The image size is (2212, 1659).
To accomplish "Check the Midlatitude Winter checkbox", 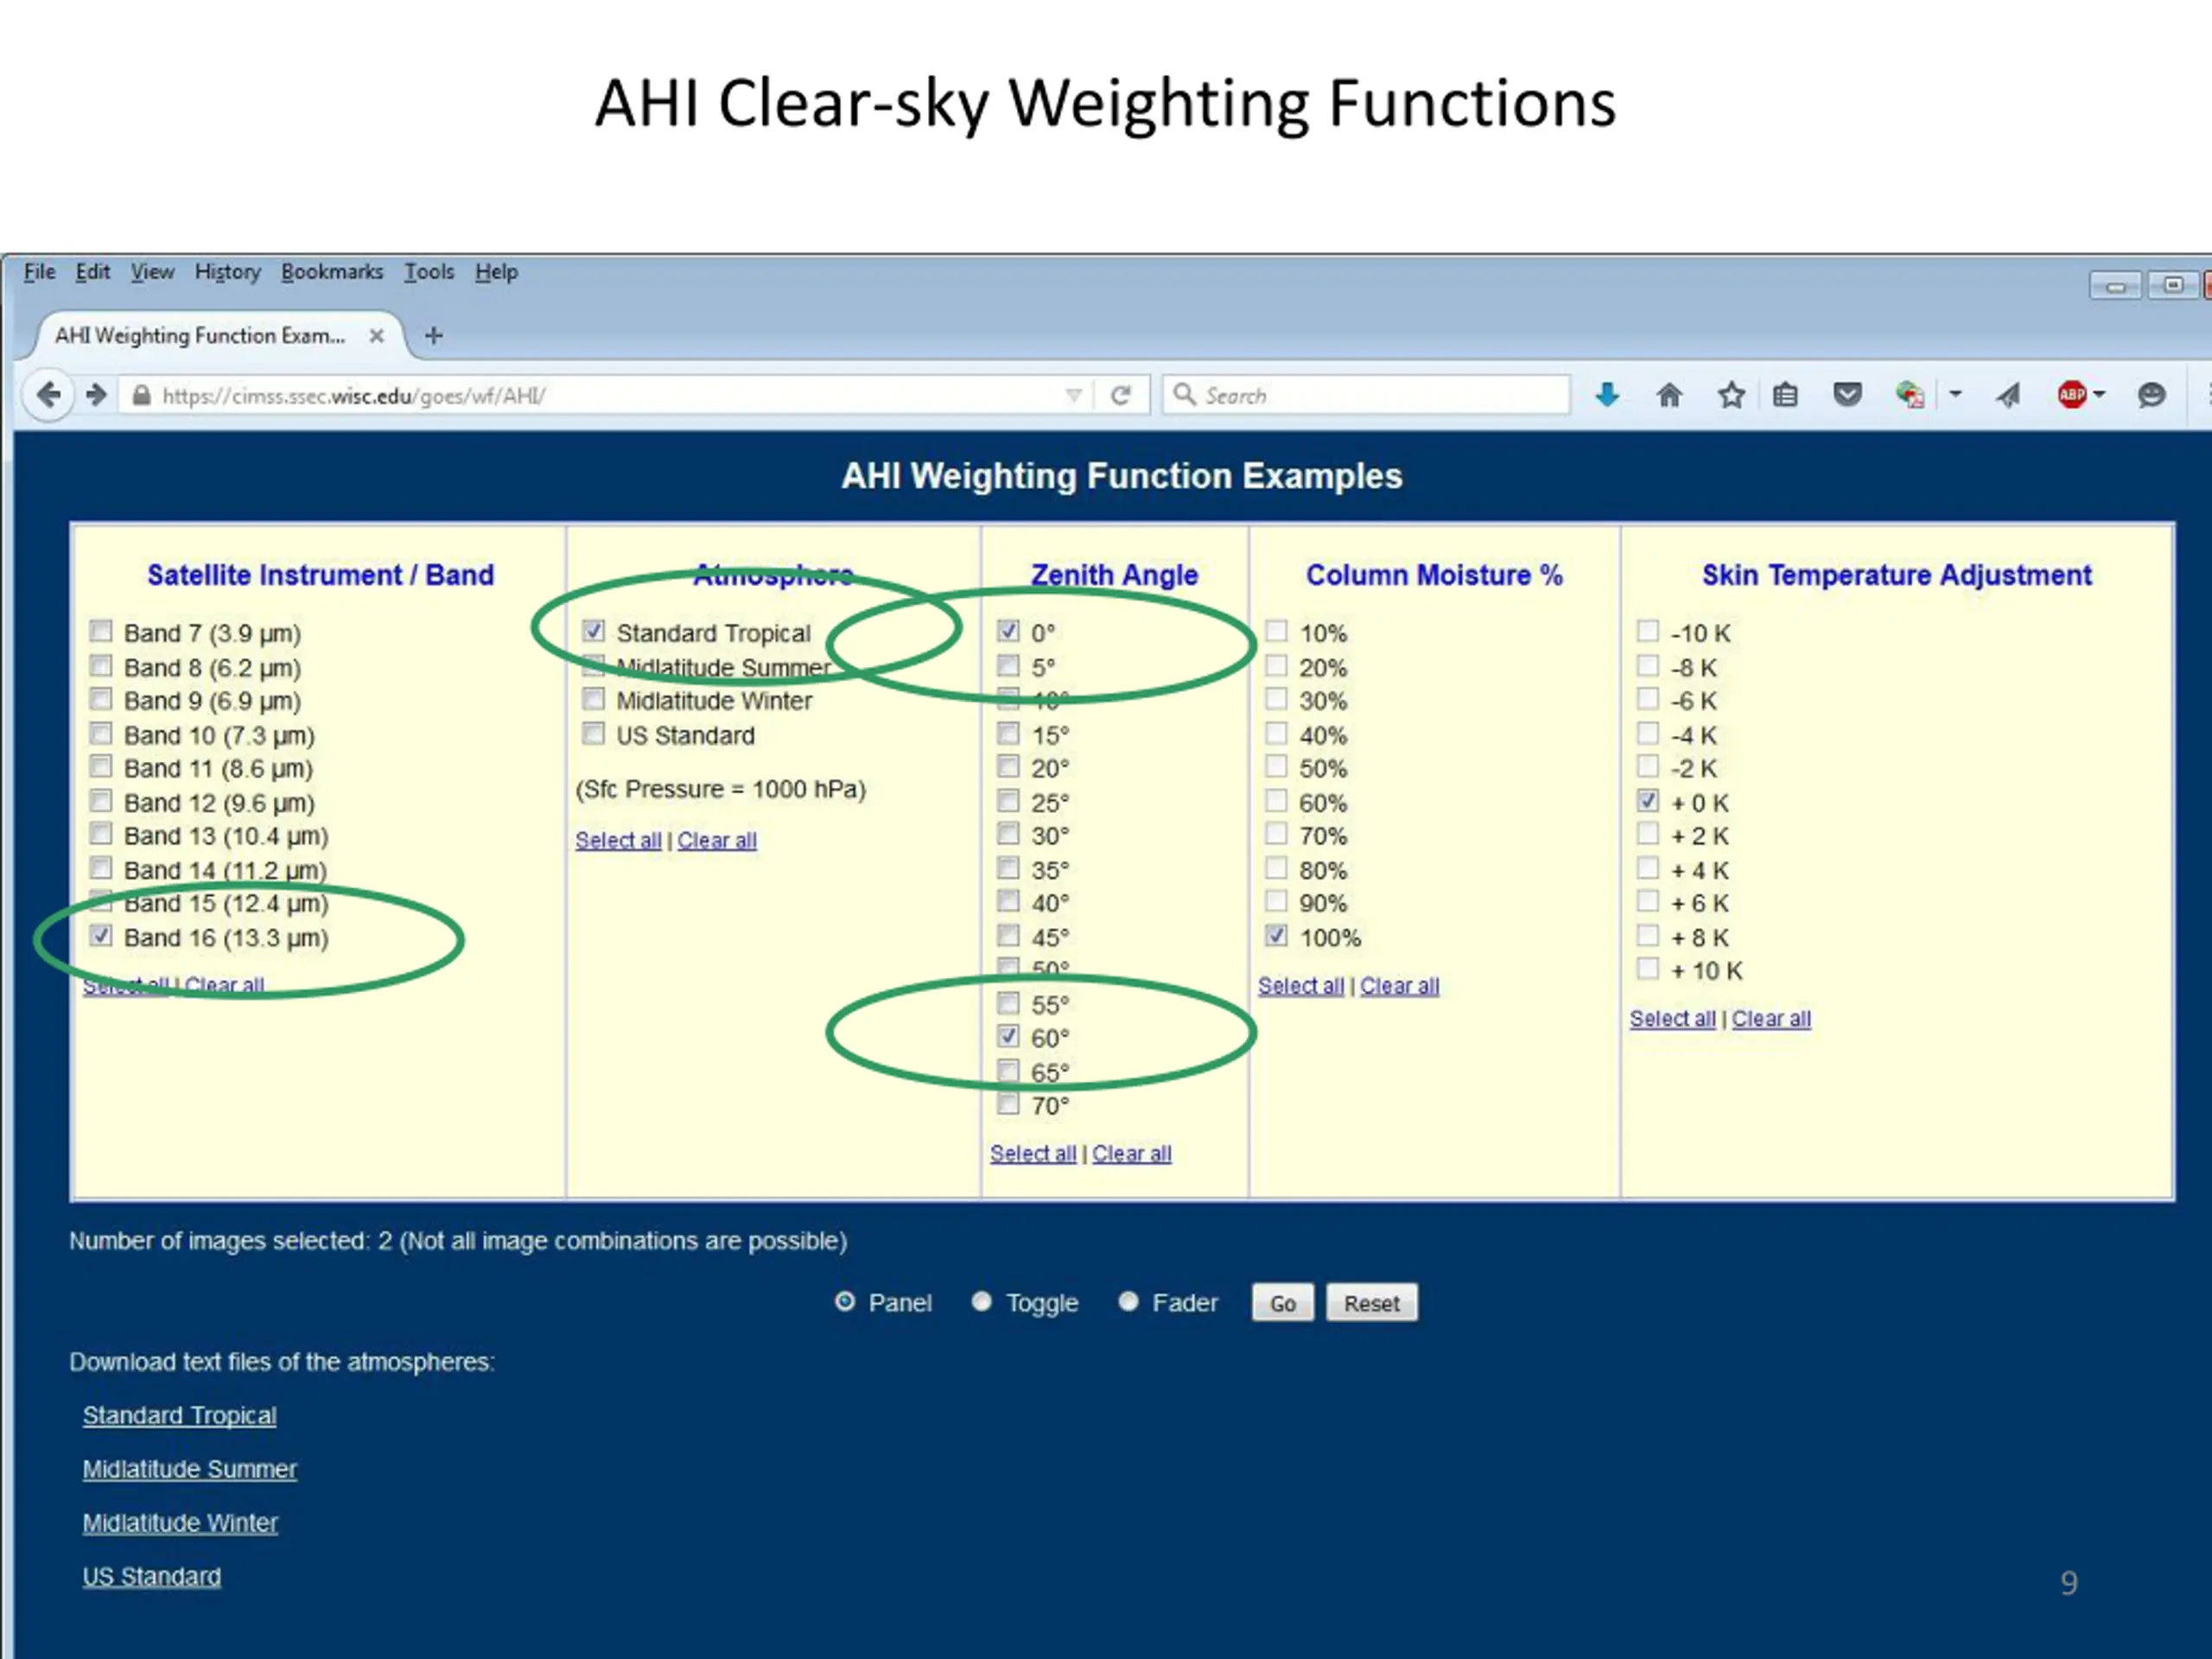I will [593, 699].
